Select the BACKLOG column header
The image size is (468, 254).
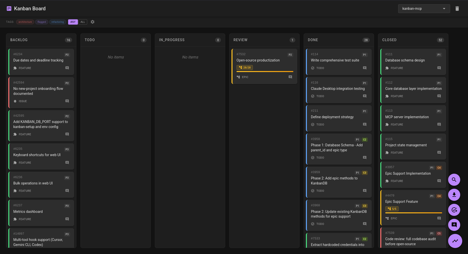[x=19, y=40]
